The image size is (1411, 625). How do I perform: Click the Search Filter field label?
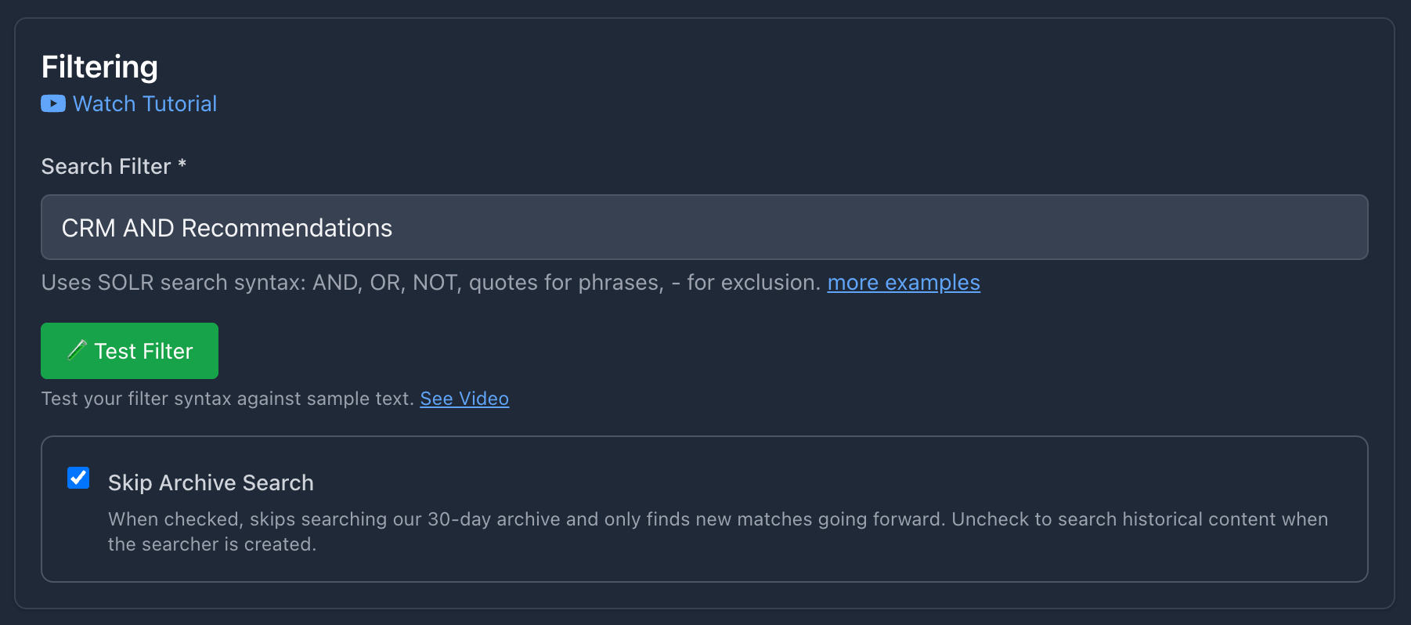(106, 166)
